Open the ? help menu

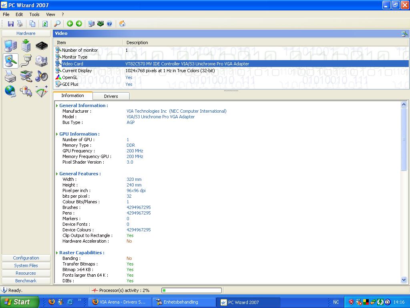pyautogui.click(x=63, y=14)
